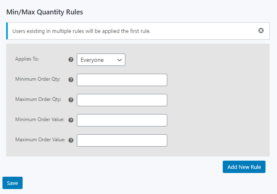This screenshot has width=277, height=194.
Task: Open the Everyone dropdown
Action: [x=101, y=60]
